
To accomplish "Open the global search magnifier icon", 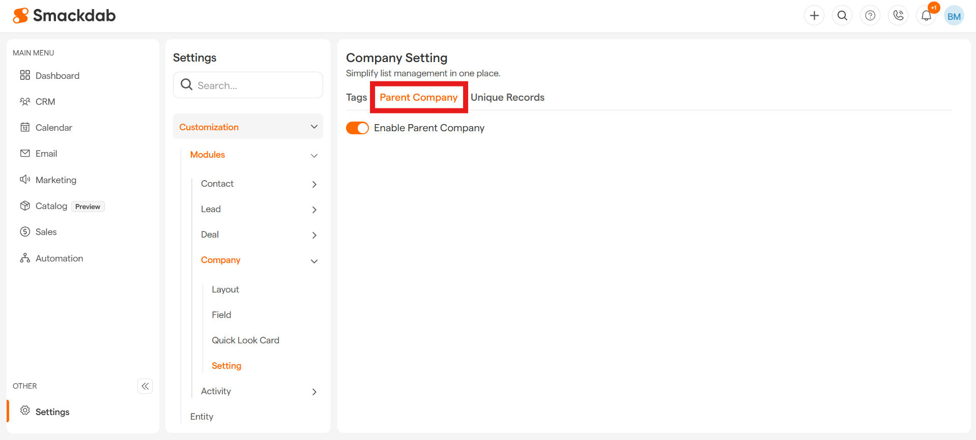I will coord(842,16).
